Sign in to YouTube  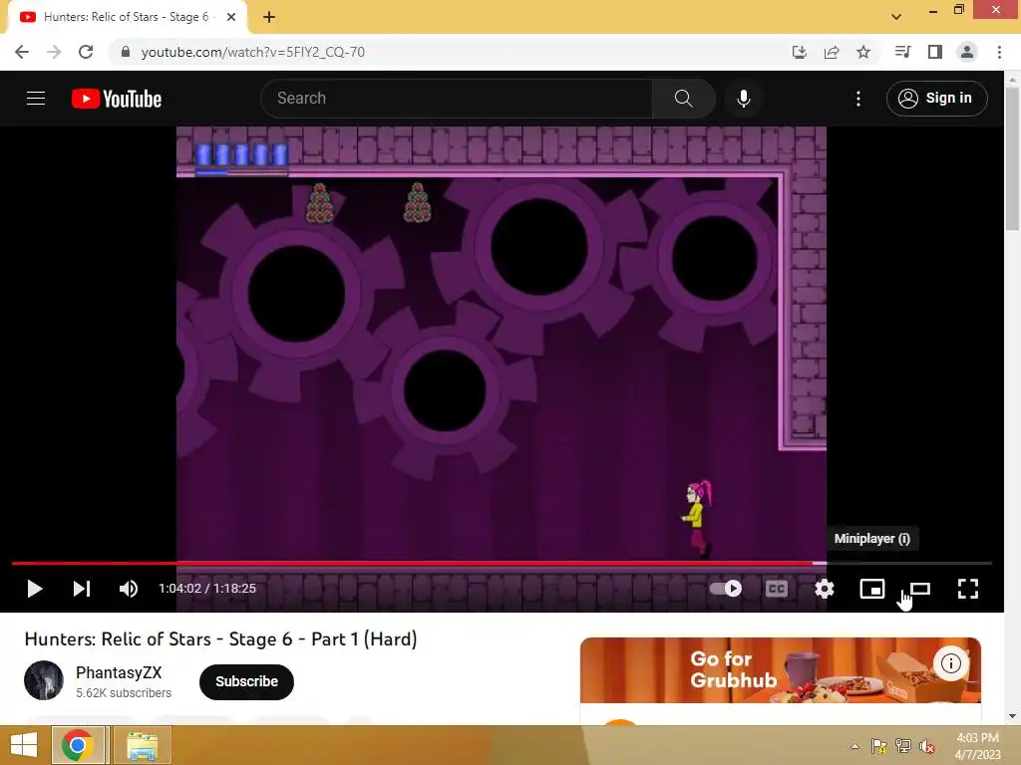tap(936, 99)
